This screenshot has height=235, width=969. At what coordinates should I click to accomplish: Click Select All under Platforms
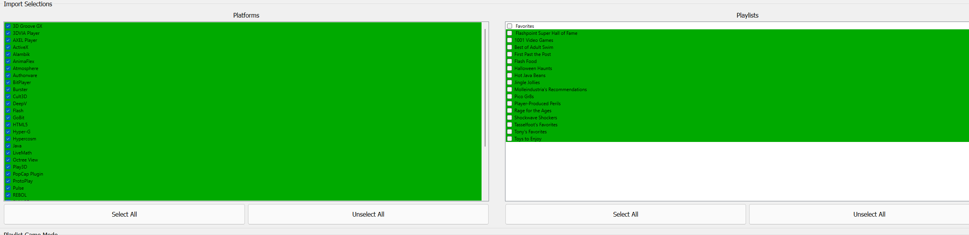coord(124,214)
